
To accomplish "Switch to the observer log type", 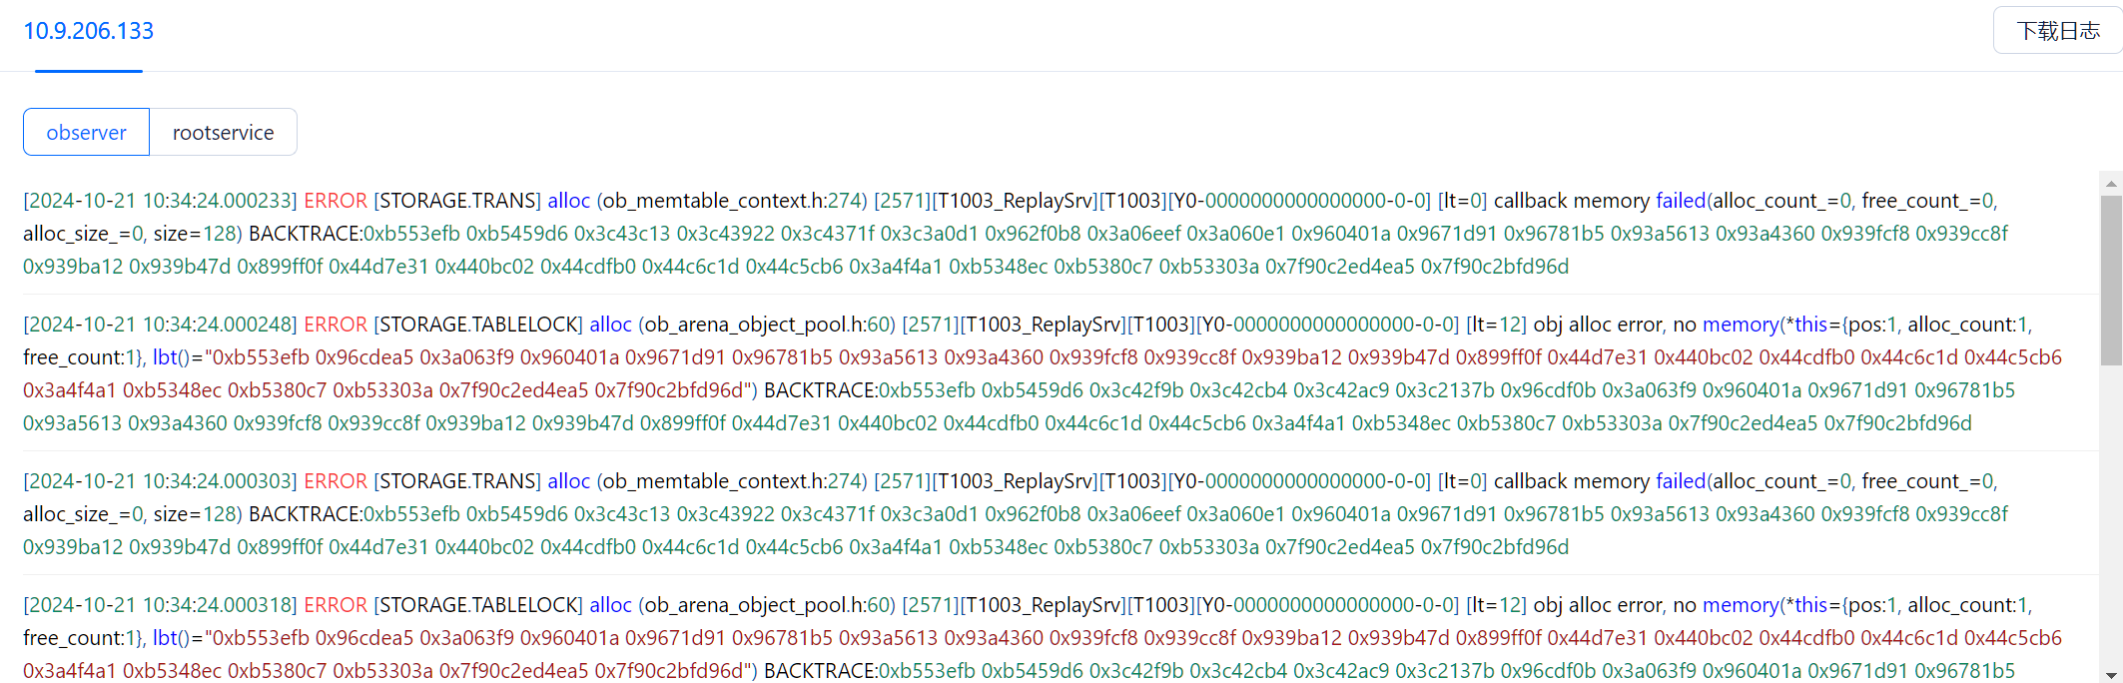I will click(x=86, y=132).
